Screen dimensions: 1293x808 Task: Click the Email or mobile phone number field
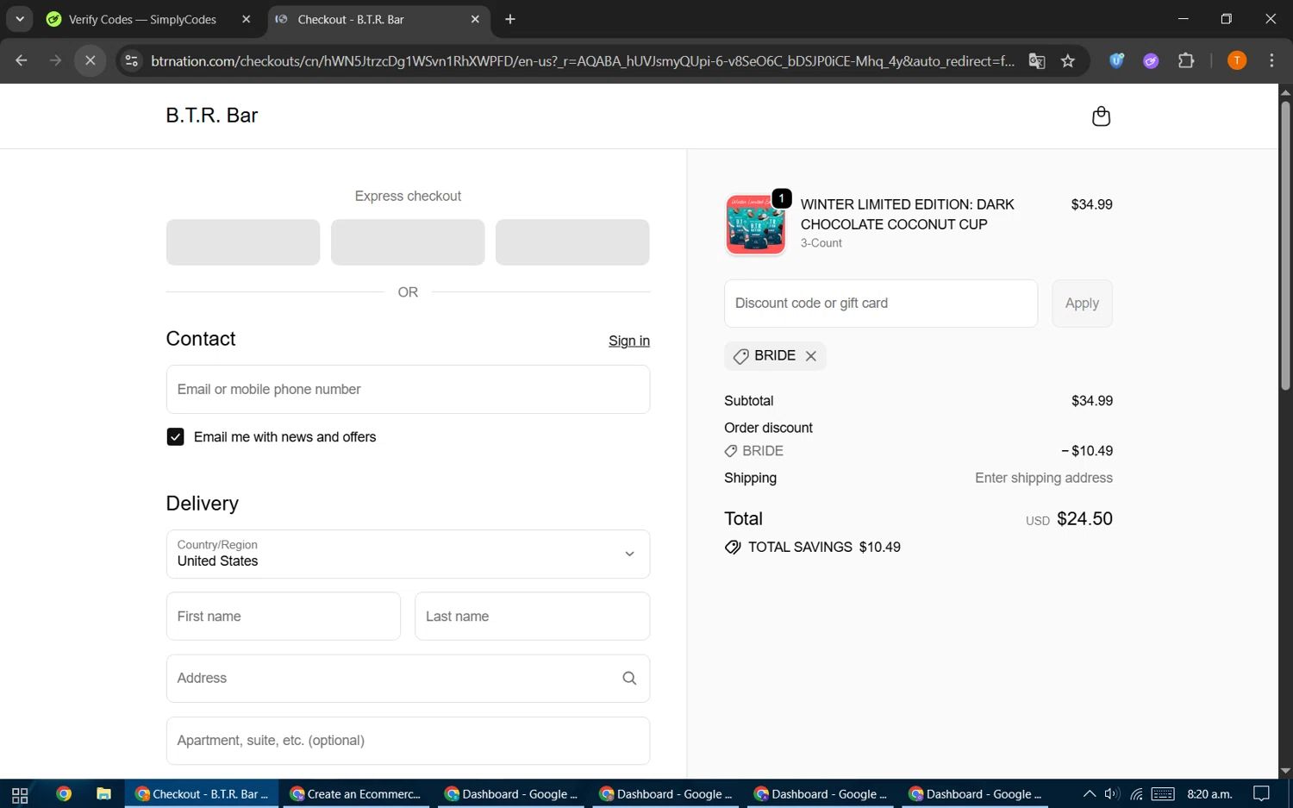408,390
